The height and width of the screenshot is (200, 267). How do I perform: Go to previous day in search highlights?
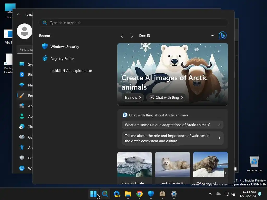coord(122,36)
